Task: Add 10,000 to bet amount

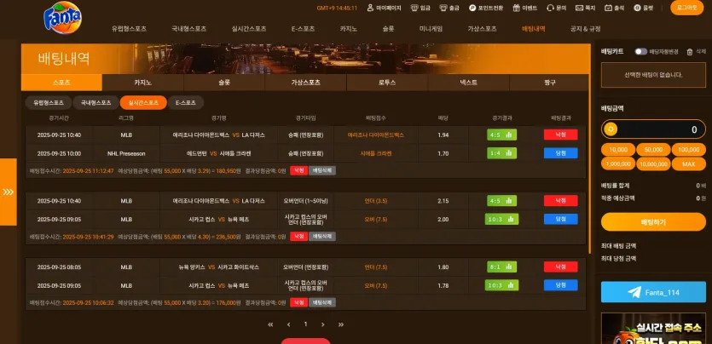Action: point(618,150)
